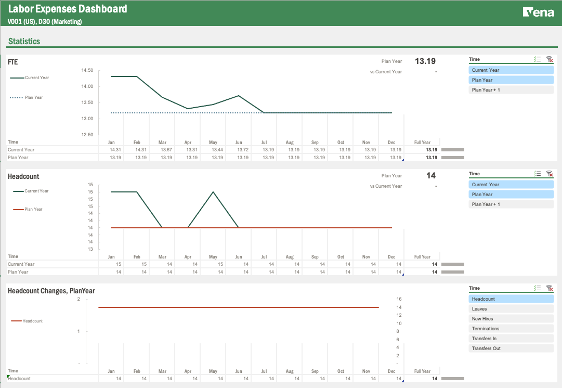Clear the FTE Time filter using funnel icon
This screenshot has height=388, width=562.
pyautogui.click(x=550, y=59)
